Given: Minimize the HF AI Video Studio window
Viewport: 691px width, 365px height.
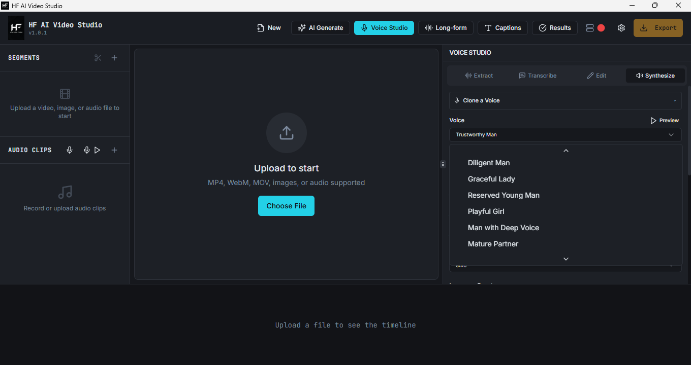Looking at the screenshot, I should pos(633,6).
